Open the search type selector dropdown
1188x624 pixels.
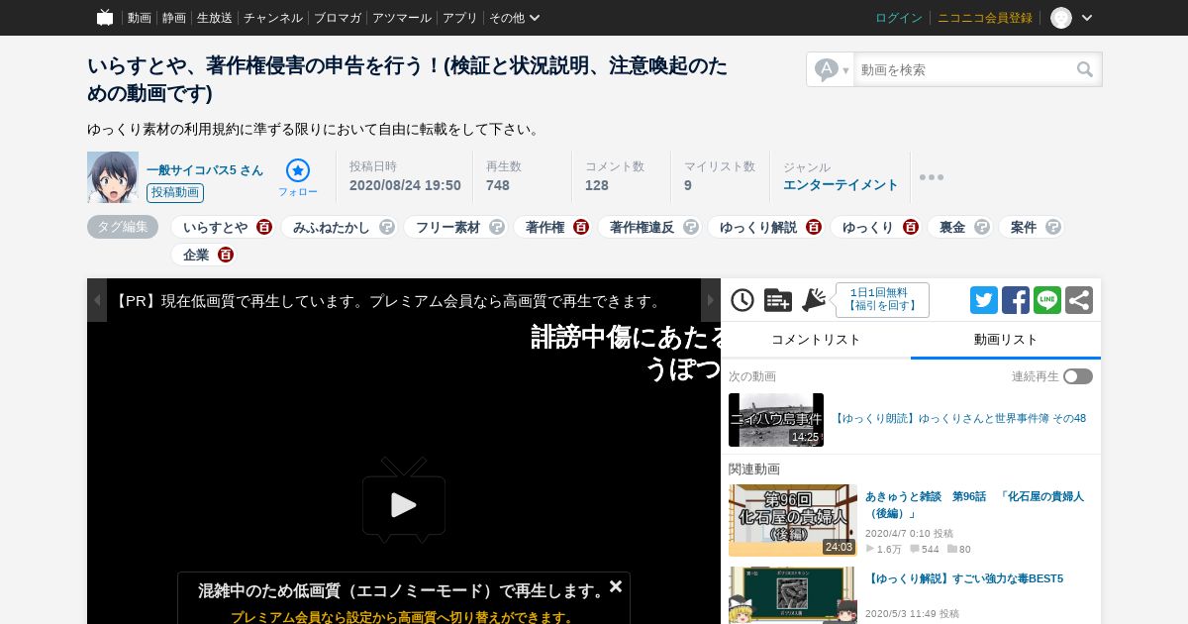tap(831, 69)
